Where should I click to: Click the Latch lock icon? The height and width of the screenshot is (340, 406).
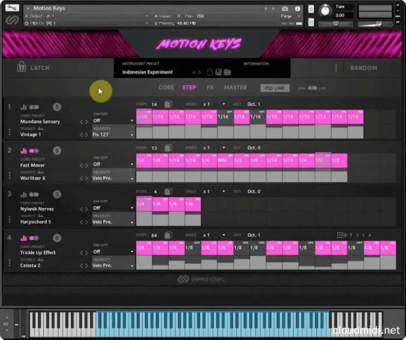click(x=21, y=68)
